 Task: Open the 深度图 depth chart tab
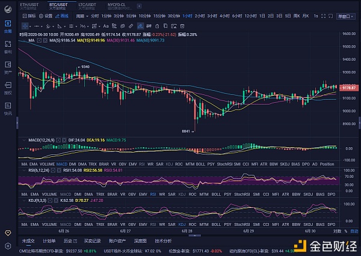tap(140, 240)
